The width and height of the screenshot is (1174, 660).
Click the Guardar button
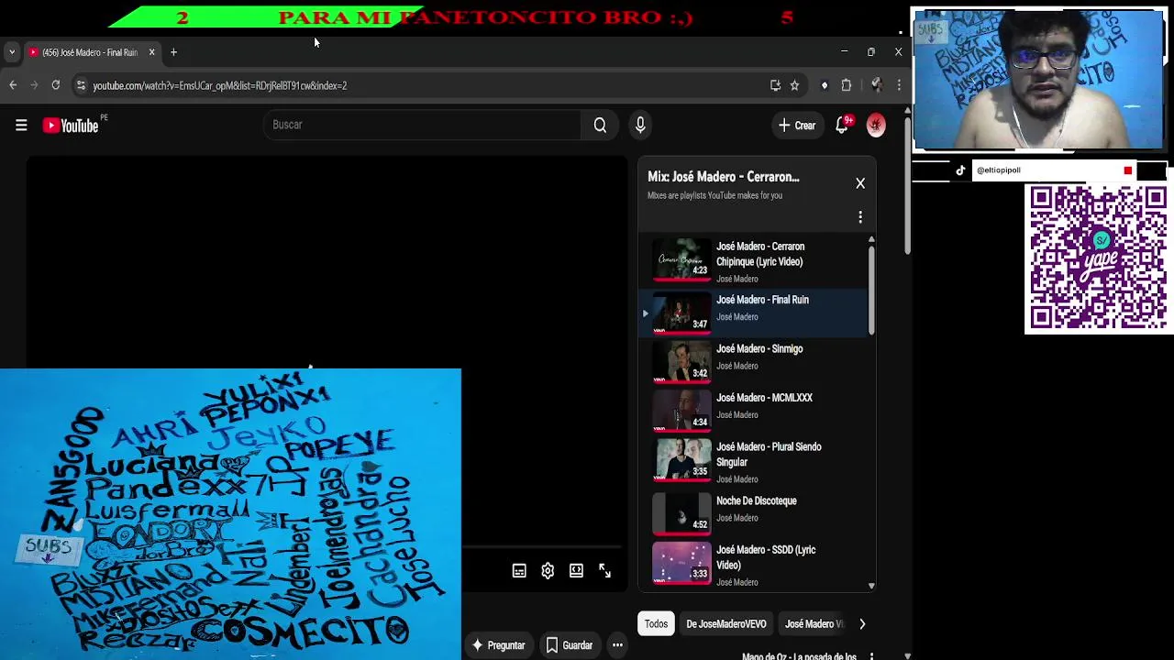pos(570,645)
